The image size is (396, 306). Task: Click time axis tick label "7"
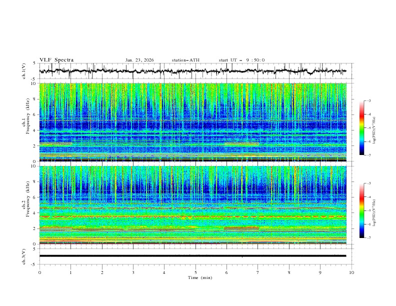[258, 272]
